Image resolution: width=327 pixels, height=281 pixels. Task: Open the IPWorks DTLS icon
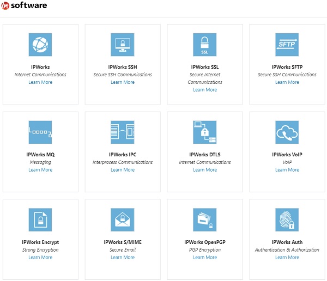(204, 132)
